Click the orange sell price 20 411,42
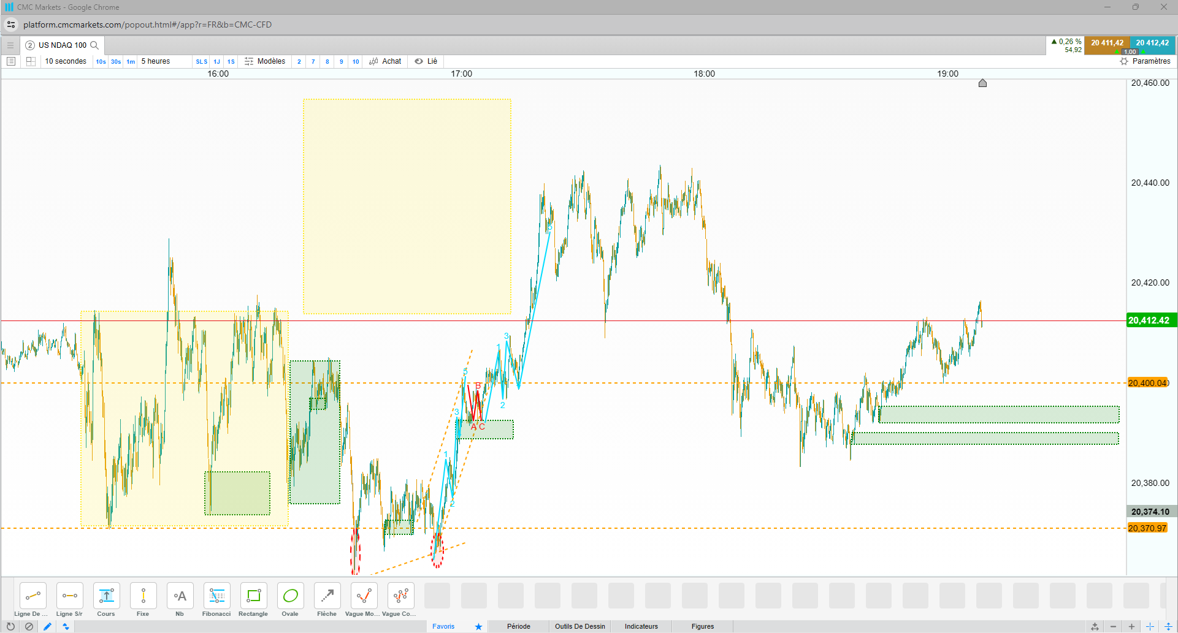Image resolution: width=1178 pixels, height=633 pixels. point(1107,43)
